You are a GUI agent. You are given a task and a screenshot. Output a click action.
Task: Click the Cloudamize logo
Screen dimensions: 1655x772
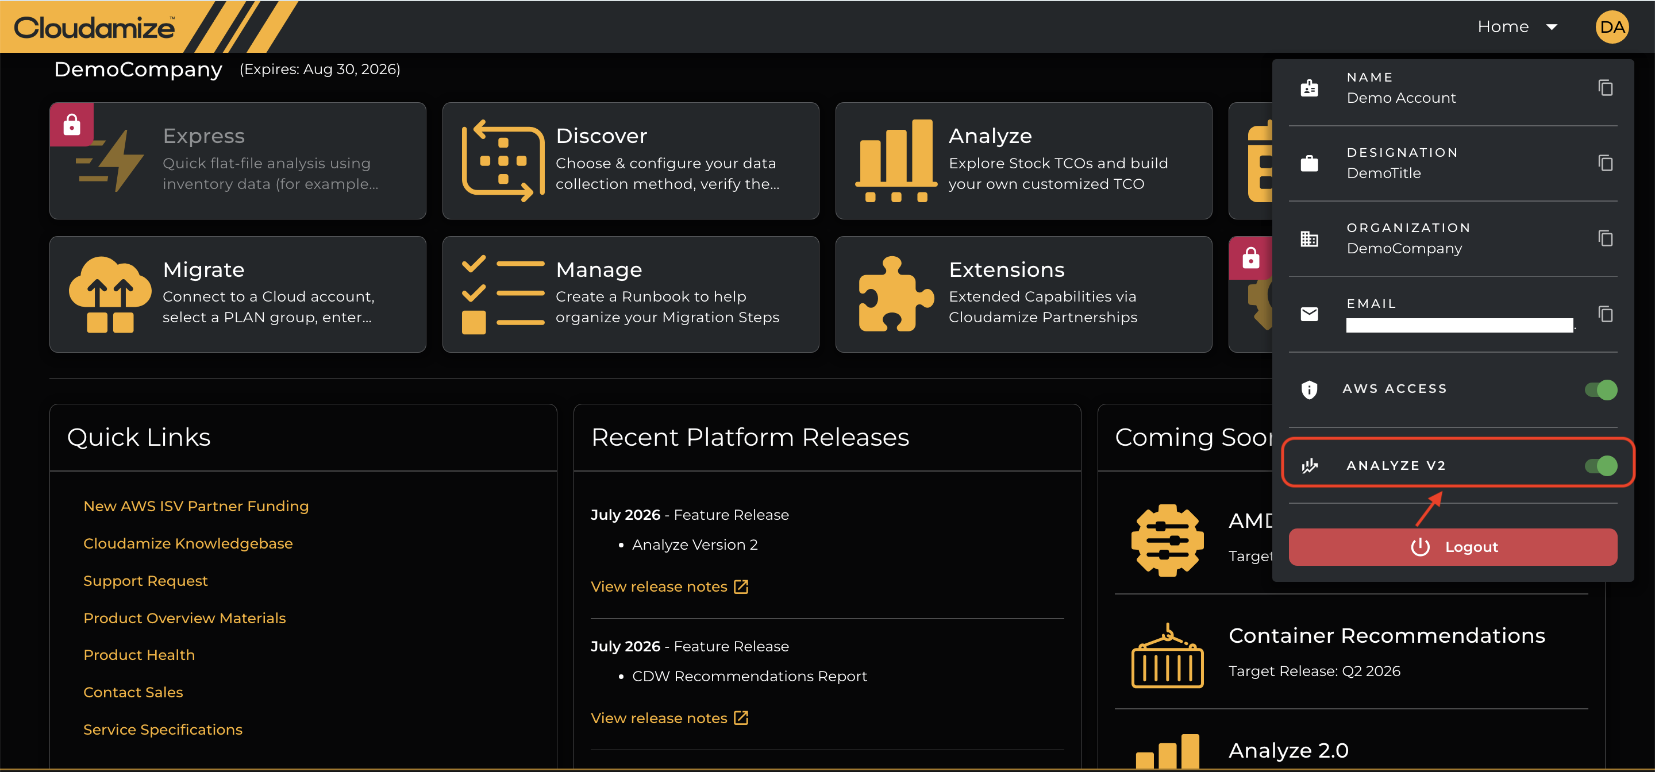[94, 28]
